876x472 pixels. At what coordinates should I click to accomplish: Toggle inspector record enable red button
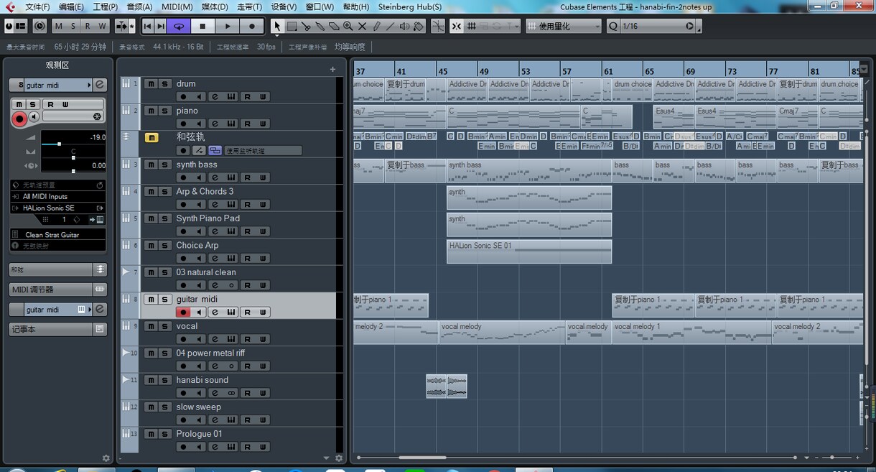coord(19,118)
